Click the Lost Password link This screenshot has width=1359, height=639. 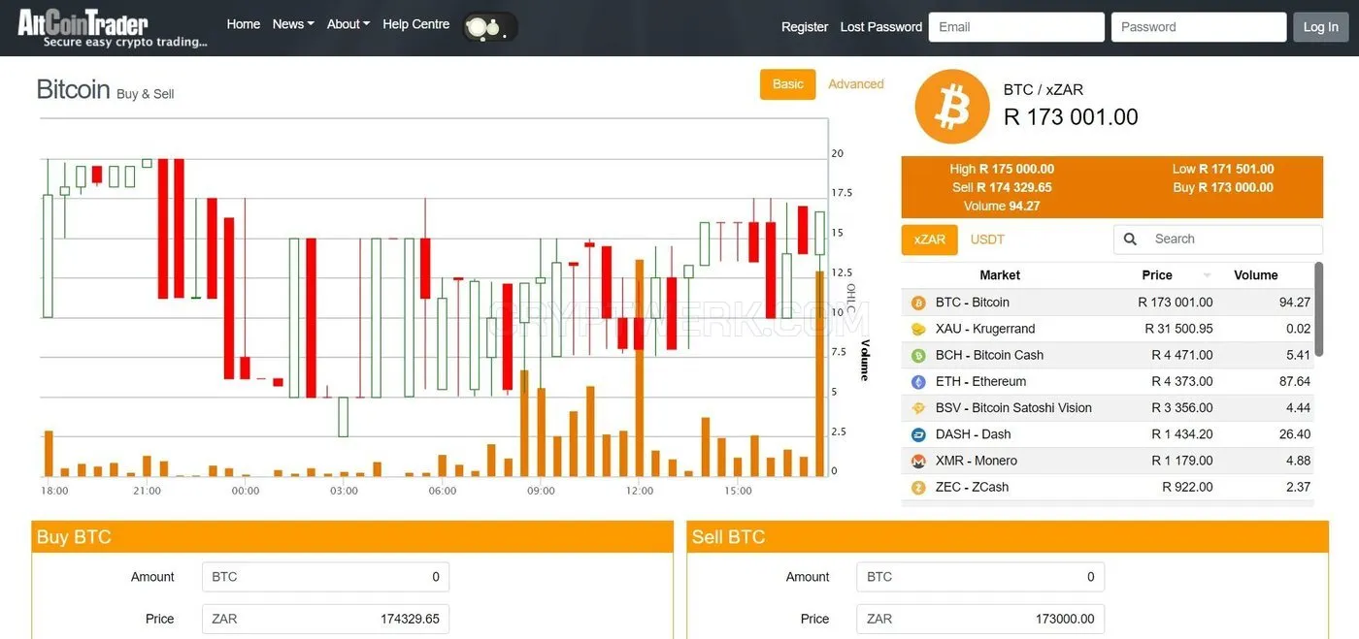point(881,27)
